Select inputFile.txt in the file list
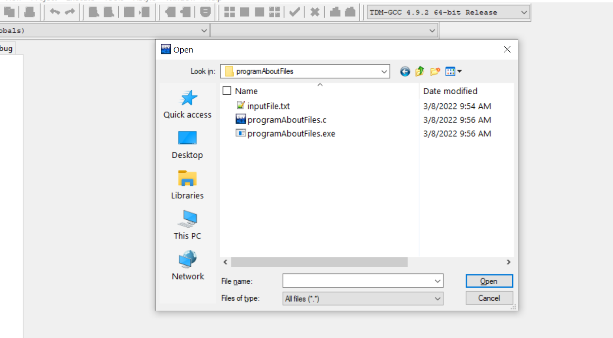 tap(268, 106)
